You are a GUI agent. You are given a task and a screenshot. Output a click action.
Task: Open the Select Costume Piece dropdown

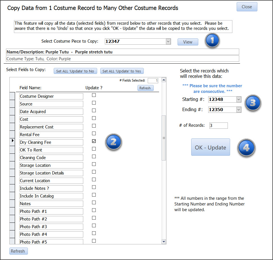point(168,41)
